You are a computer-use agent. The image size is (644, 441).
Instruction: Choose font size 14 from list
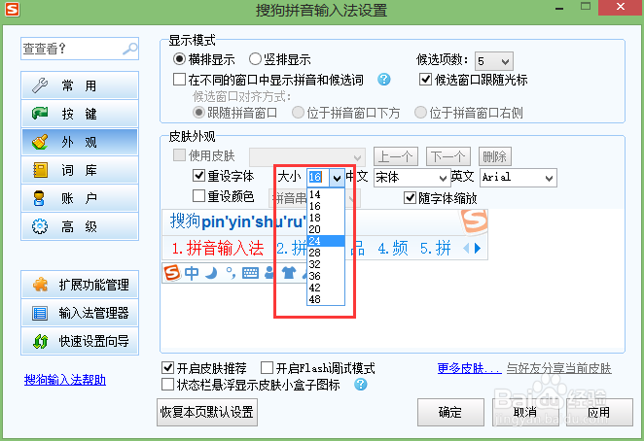(x=326, y=194)
